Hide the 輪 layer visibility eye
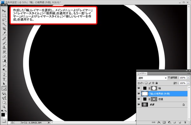The image size is (191, 125). (x=139, y=88)
